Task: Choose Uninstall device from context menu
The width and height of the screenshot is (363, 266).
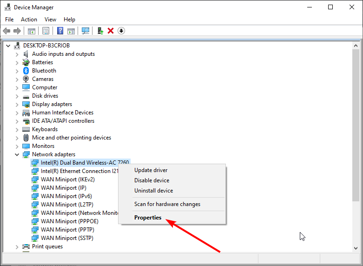Action: pyautogui.click(x=172, y=191)
